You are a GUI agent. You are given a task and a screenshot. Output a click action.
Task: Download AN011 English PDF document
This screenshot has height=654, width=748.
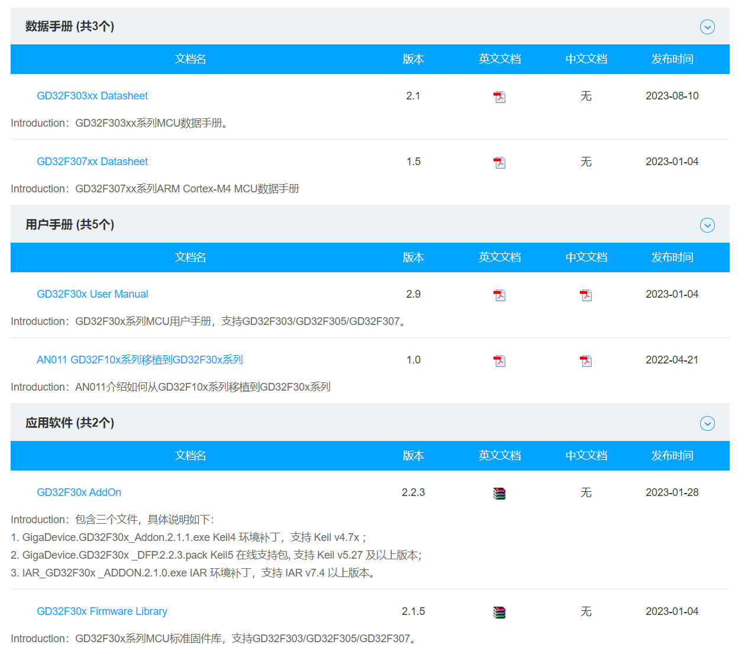499,360
